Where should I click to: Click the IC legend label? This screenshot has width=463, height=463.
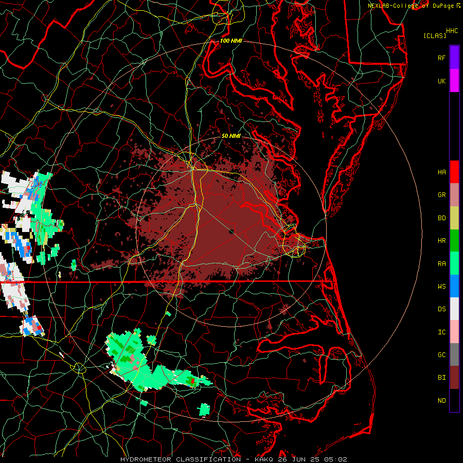[x=441, y=332]
